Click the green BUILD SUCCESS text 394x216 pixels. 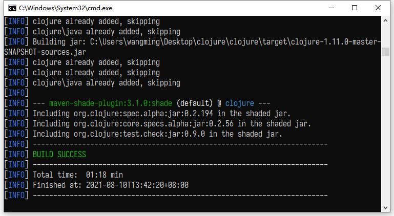coord(59,154)
